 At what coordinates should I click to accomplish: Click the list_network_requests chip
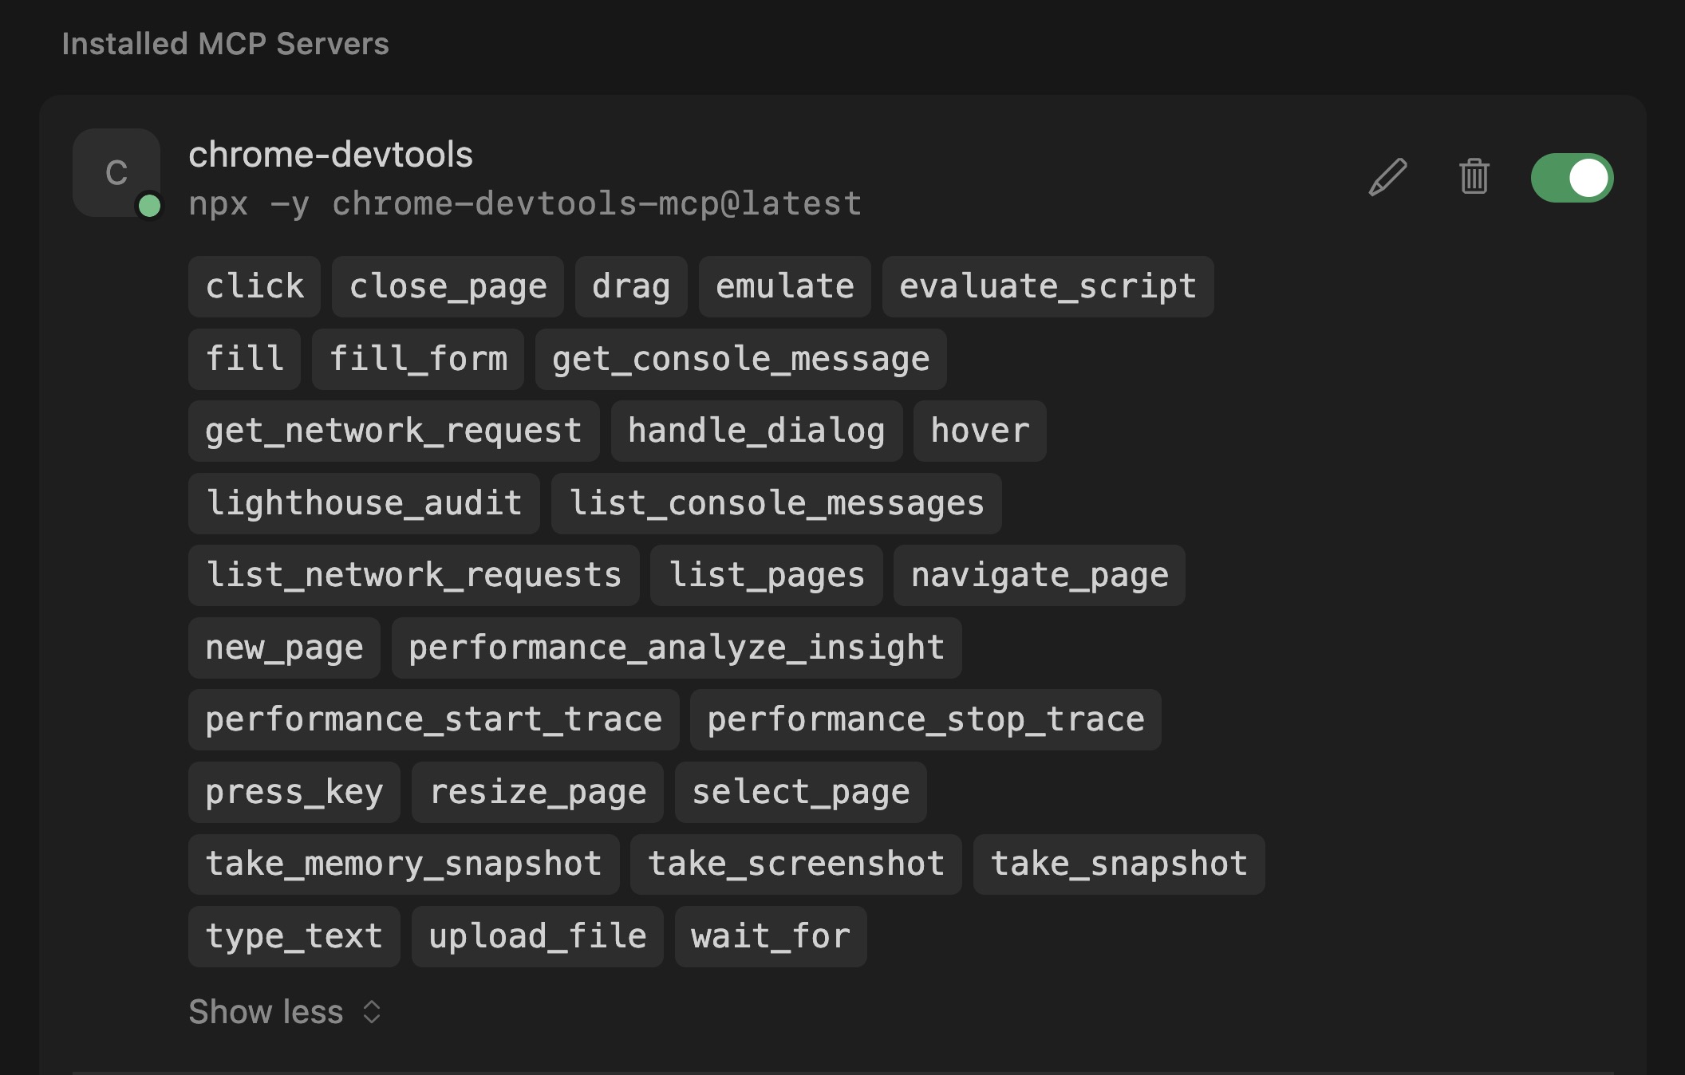click(413, 575)
